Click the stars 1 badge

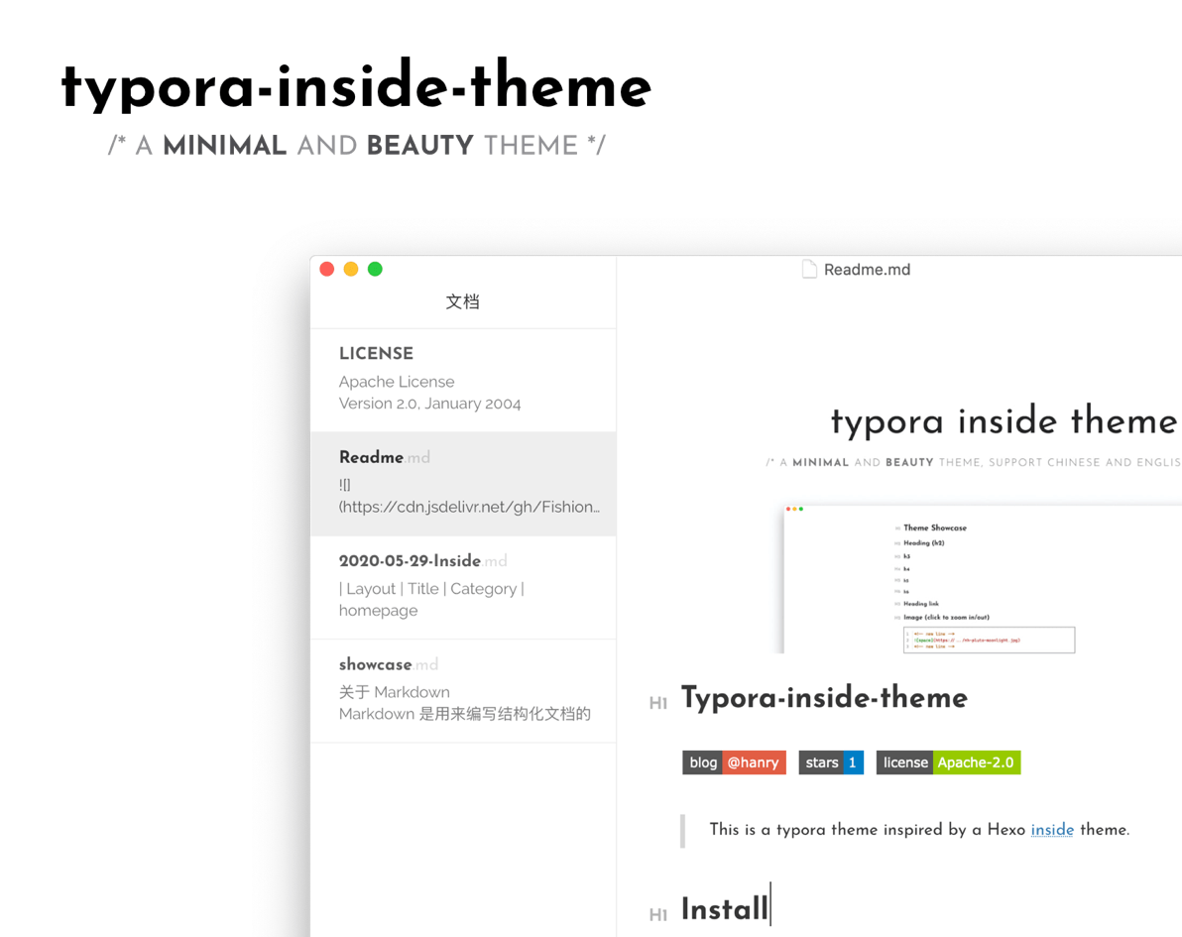831,762
